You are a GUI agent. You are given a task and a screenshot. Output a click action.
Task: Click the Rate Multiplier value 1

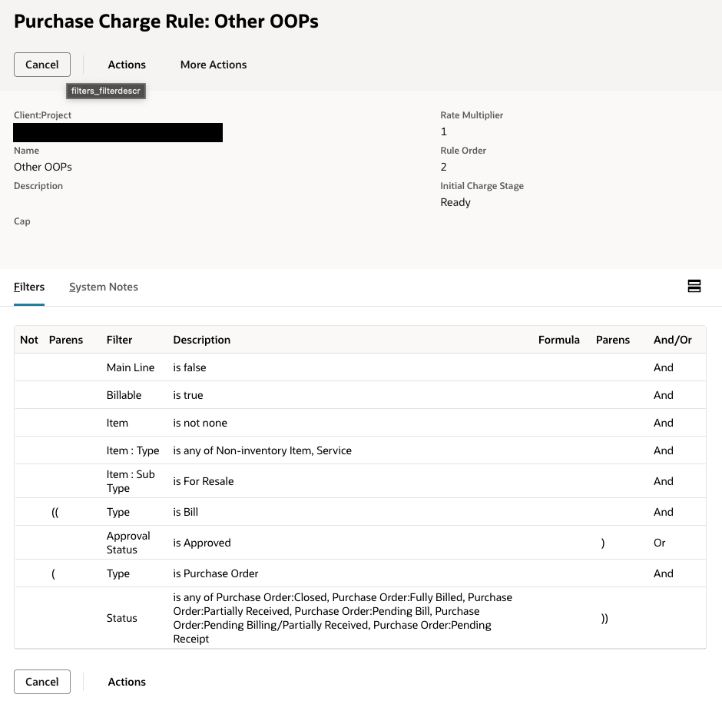pos(443,131)
